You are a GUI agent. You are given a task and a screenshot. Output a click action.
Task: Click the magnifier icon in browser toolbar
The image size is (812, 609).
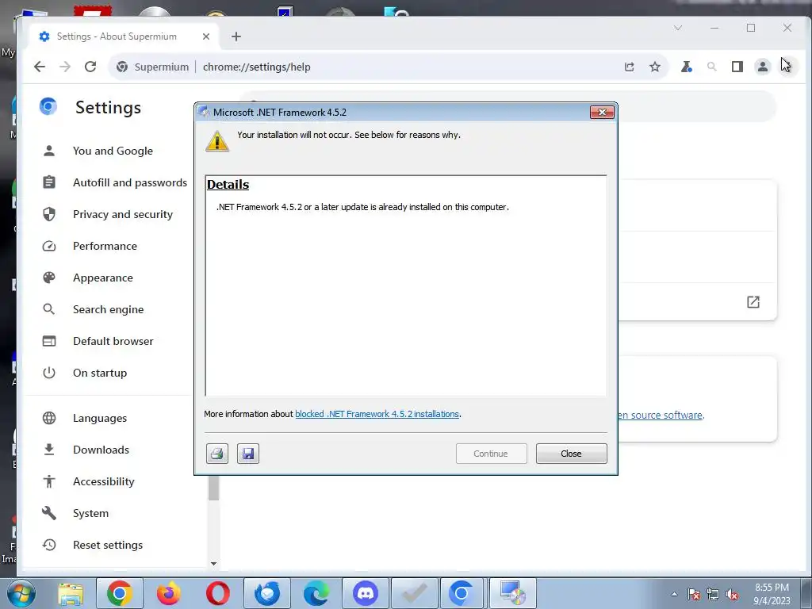pyautogui.click(x=711, y=67)
